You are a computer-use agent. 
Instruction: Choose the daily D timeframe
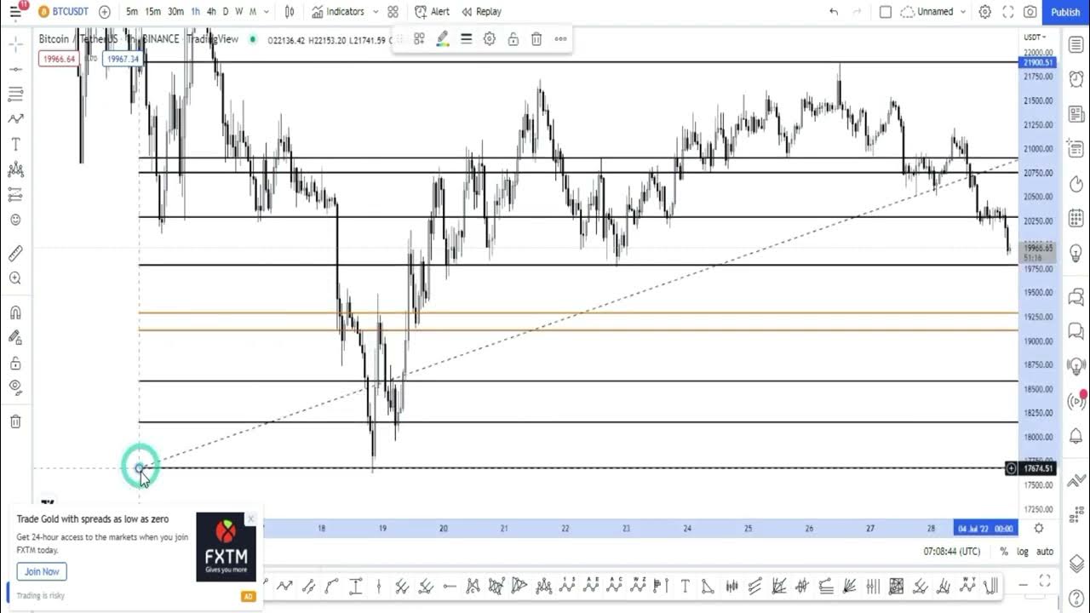(226, 12)
